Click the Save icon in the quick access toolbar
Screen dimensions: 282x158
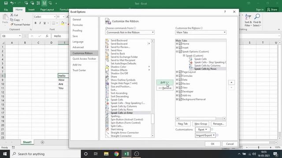point(6,3)
